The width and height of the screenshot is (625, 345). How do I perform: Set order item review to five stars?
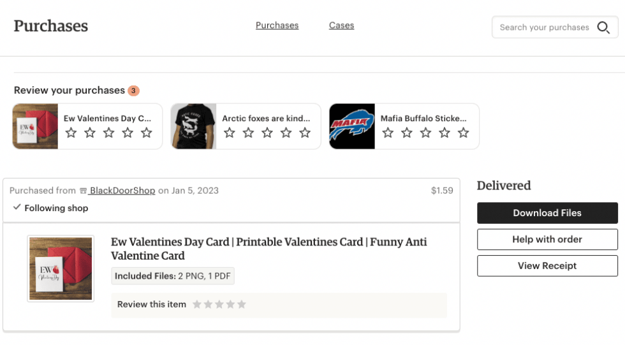pos(242,305)
